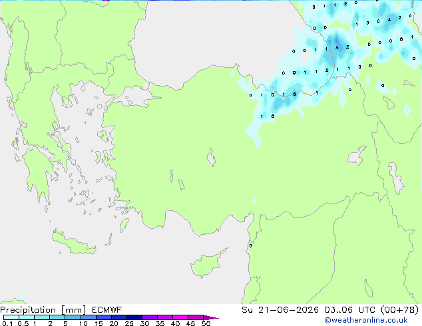422x326 pixels.
Task: Click the '0.1' legend value label
Action: click(x=7, y=323)
